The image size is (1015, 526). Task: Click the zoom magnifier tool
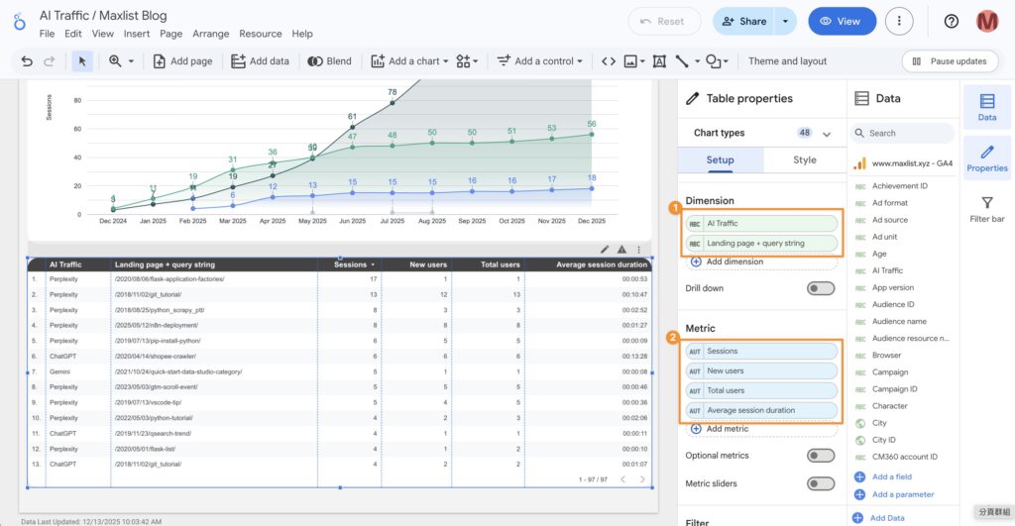115,60
